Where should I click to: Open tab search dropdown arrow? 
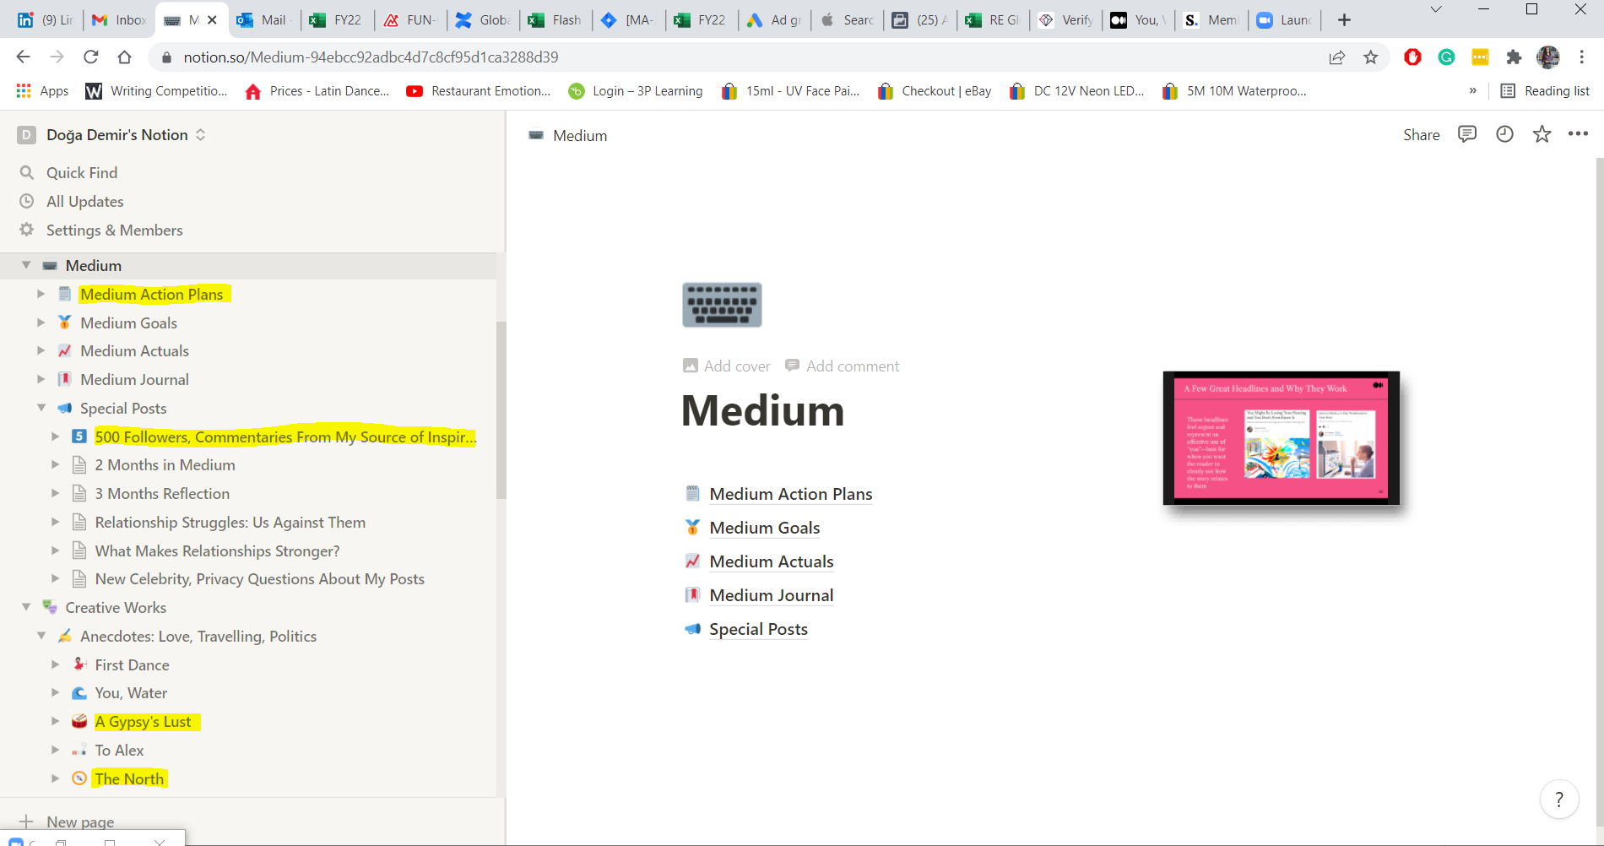pos(1436,9)
